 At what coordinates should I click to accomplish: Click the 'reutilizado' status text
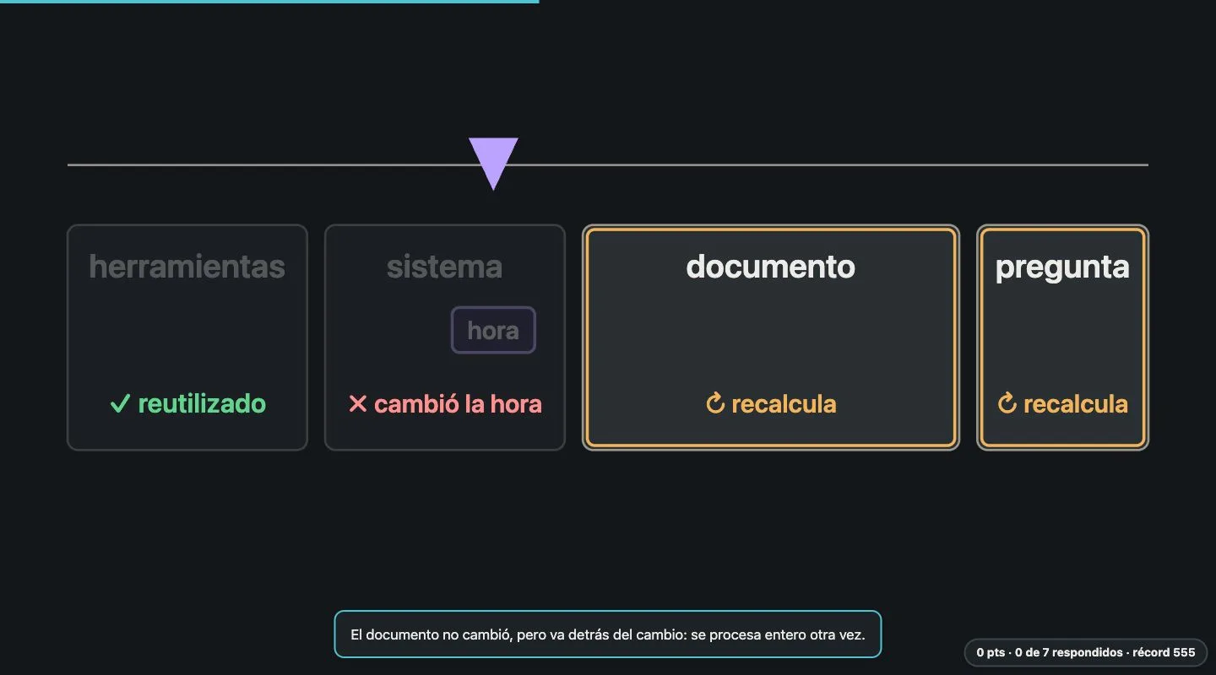pyautogui.click(x=202, y=404)
